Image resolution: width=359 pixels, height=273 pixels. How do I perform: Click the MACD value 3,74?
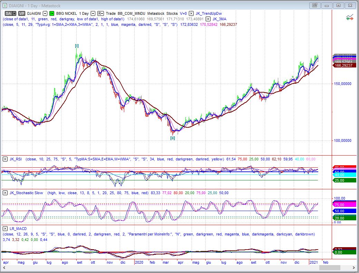pos(6,240)
